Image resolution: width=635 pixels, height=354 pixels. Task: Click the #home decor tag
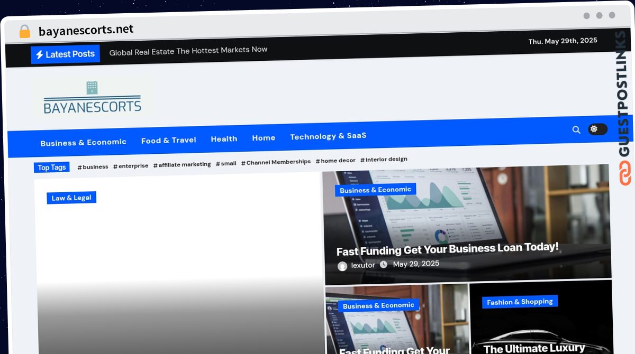point(335,161)
